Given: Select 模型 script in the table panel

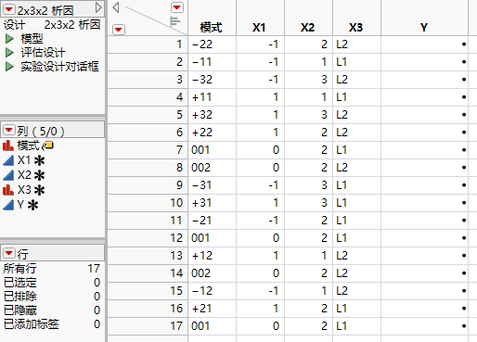Looking at the screenshot, I should pyautogui.click(x=32, y=39).
